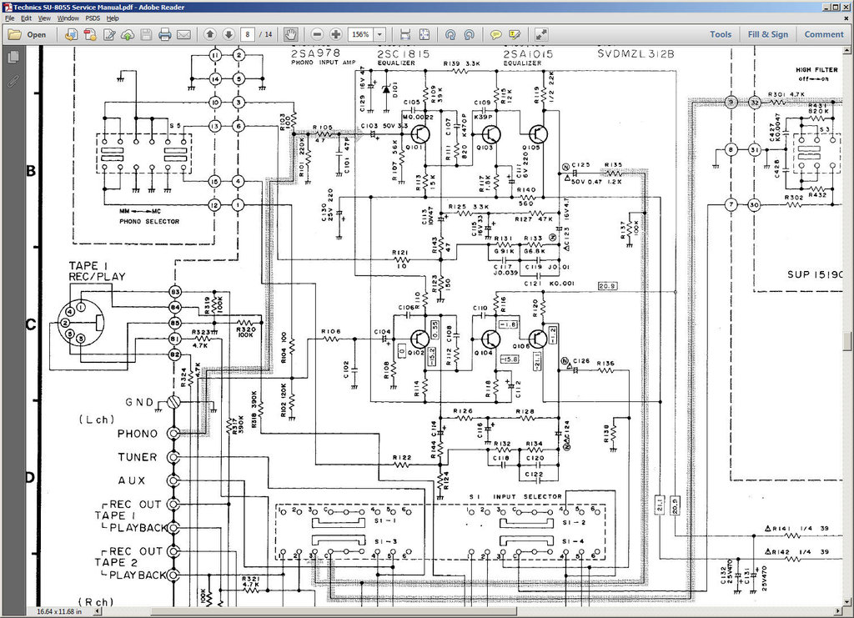Click the 'HIGH FILTER' label
854x618 pixels.
[816, 70]
